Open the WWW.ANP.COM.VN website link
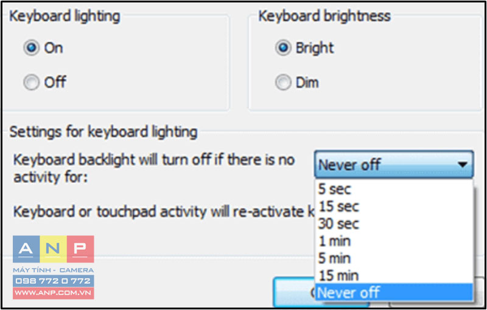 point(54,293)
